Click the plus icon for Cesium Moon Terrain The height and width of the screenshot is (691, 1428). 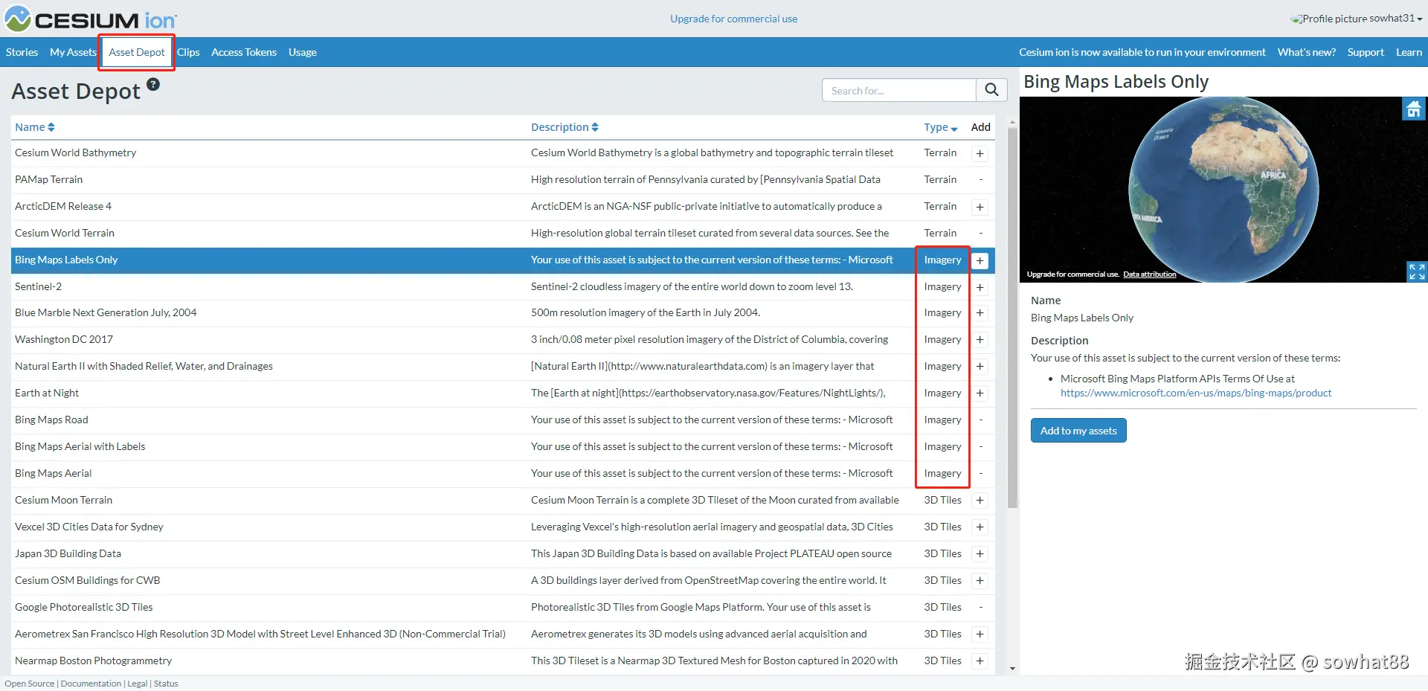click(x=980, y=501)
